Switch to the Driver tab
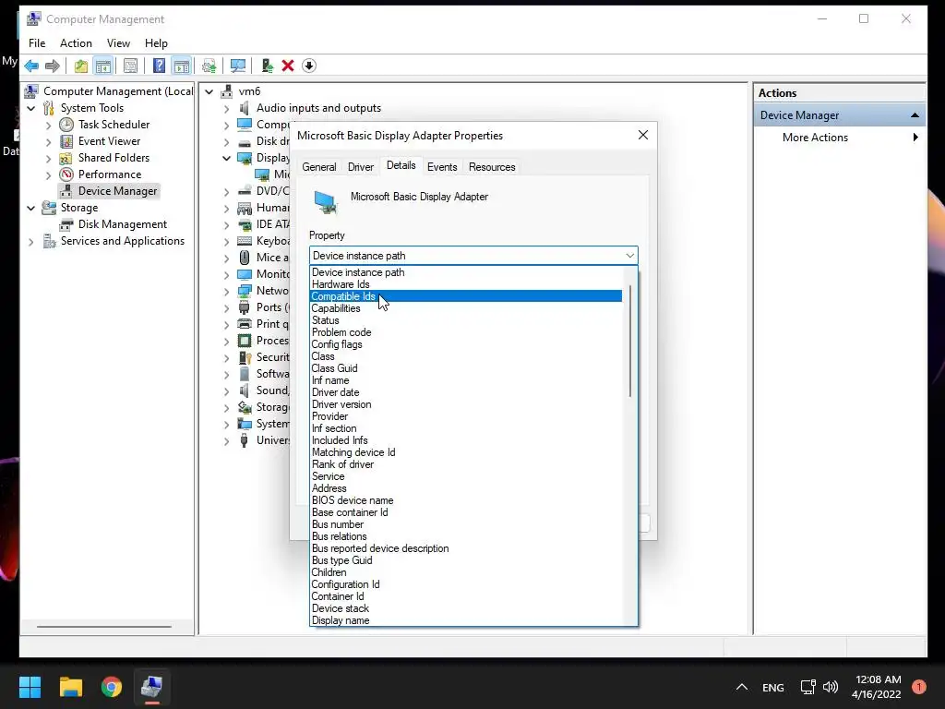 point(361,167)
